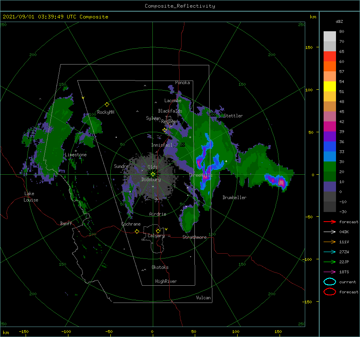Click the Sundre city label

(121, 166)
